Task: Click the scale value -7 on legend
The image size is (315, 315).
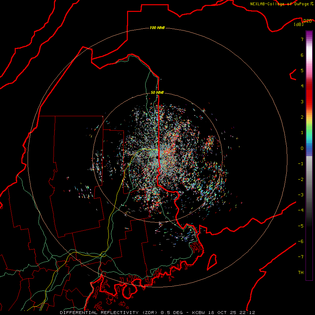Action: click(x=301, y=257)
